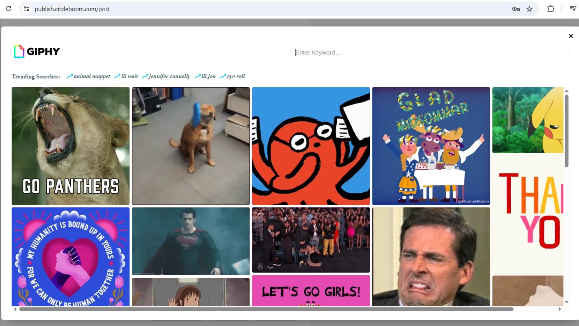Open the browser extensions puzzle icon
The height and width of the screenshot is (326, 579).
point(551,9)
